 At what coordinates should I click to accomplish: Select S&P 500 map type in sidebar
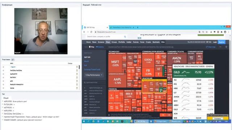click(x=87, y=57)
